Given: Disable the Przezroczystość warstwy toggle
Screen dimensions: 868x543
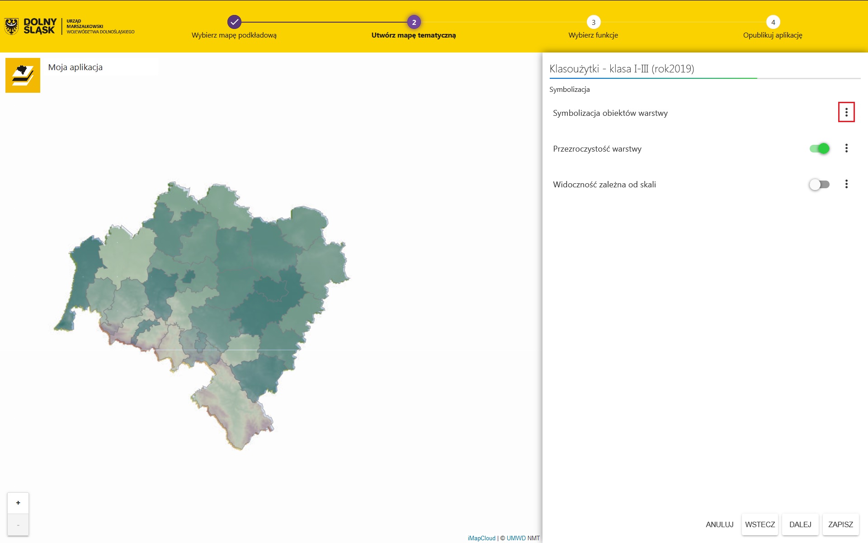Looking at the screenshot, I should coord(819,148).
